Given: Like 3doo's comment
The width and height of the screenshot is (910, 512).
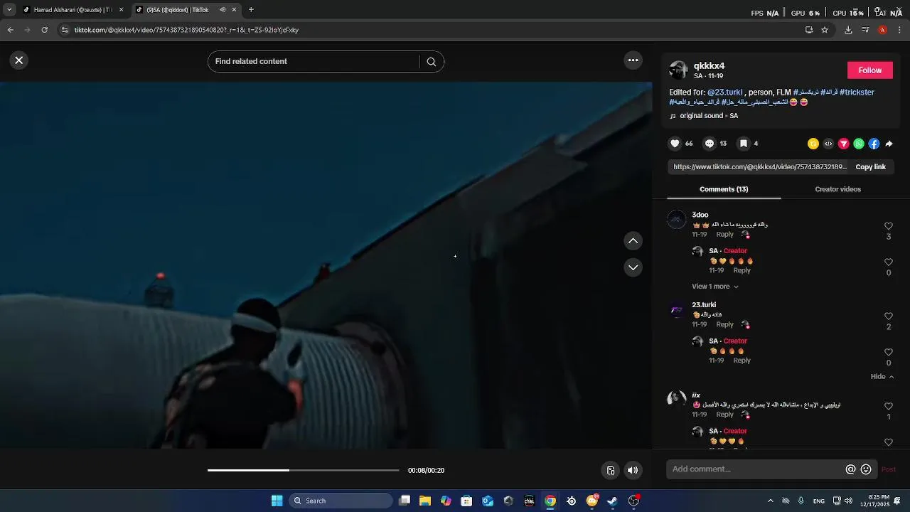Looking at the screenshot, I should click(888, 226).
